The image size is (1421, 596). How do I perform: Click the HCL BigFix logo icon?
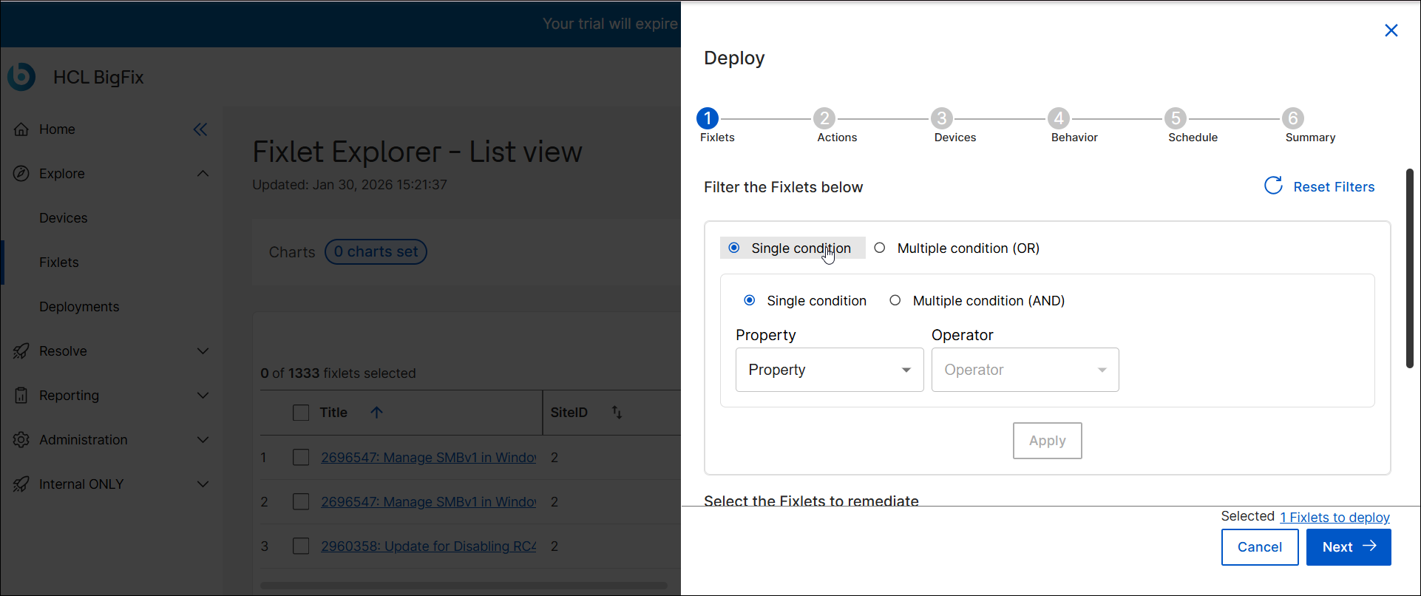click(x=21, y=77)
